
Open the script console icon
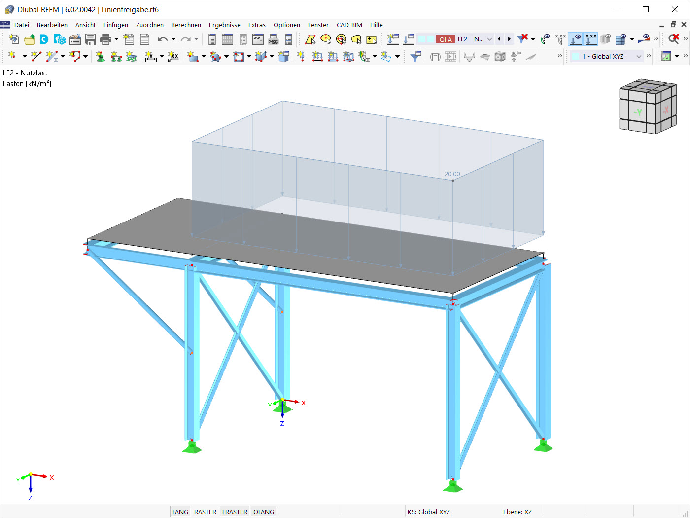[258, 39]
